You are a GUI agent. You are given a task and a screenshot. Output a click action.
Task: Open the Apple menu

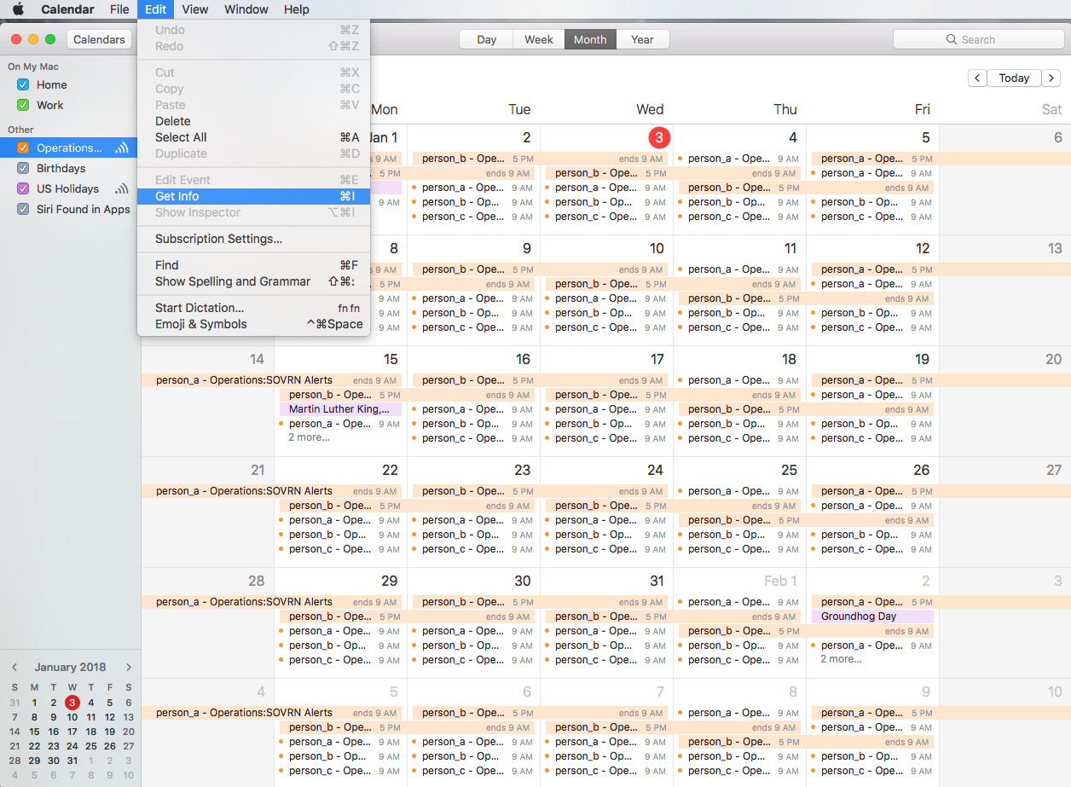(18, 9)
